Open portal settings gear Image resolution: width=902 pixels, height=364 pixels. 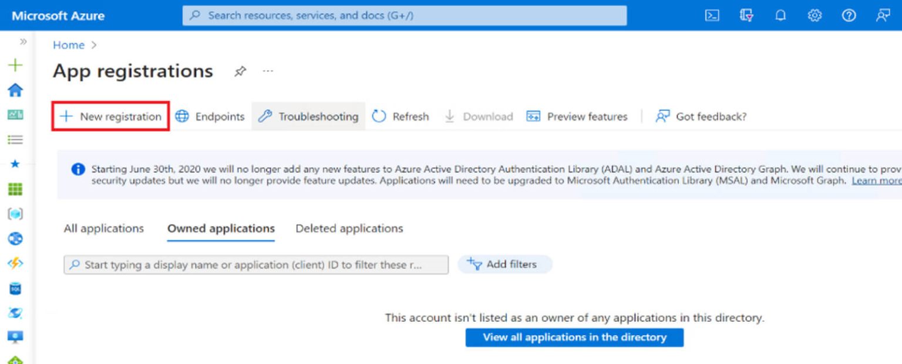[815, 15]
